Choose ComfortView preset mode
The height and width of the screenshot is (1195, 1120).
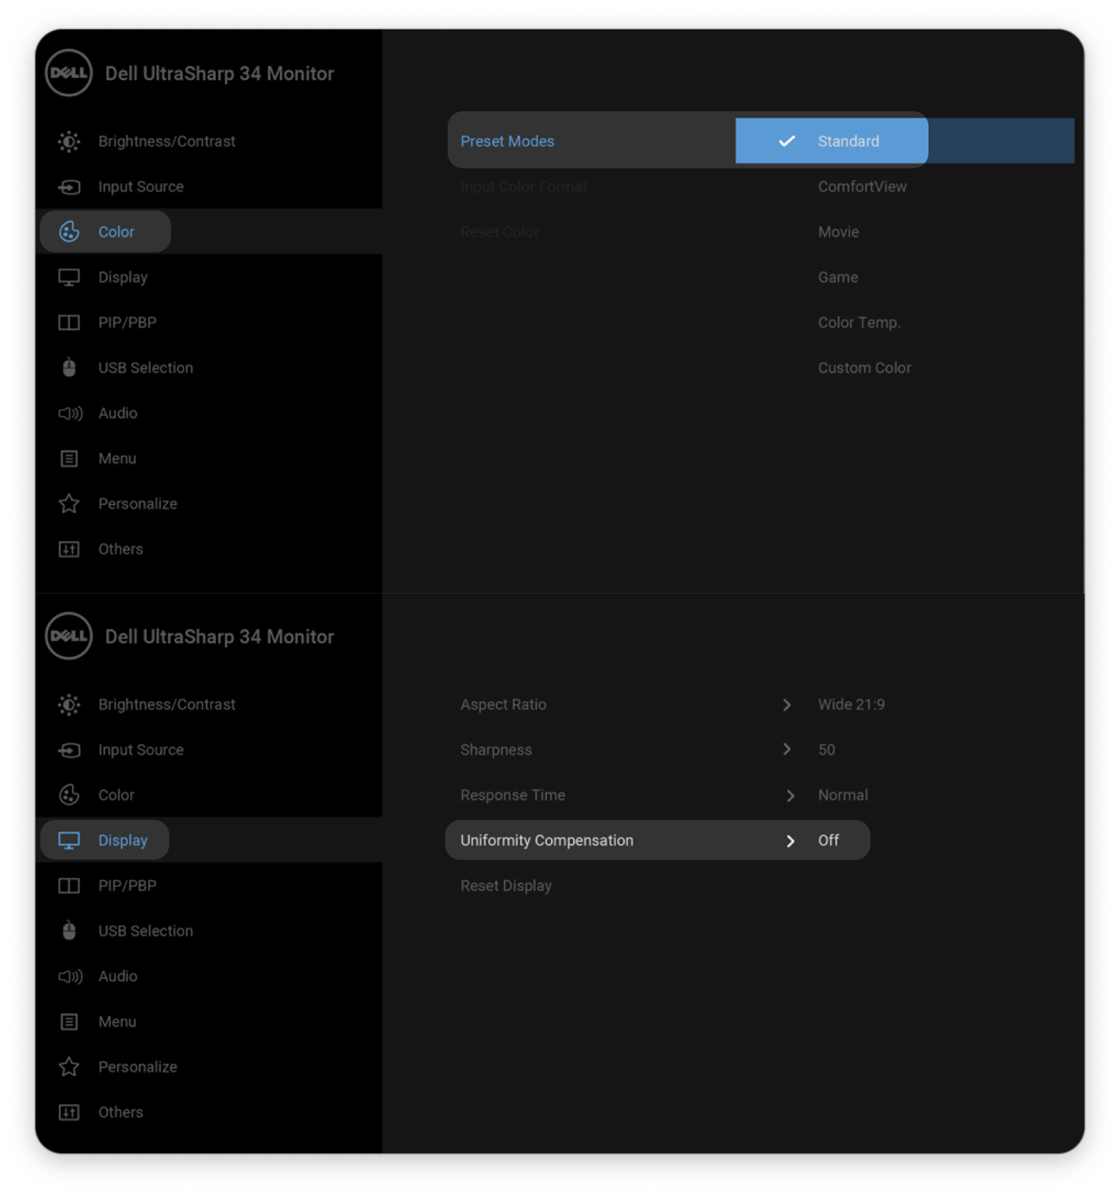click(862, 187)
